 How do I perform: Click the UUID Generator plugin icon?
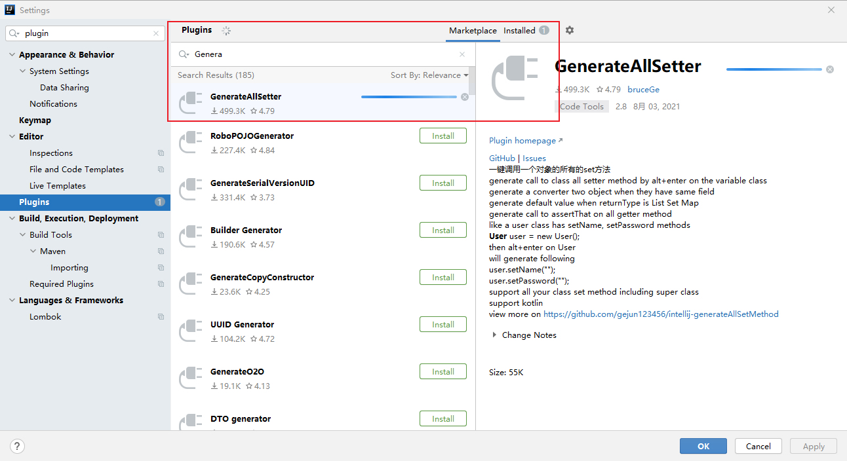(x=191, y=329)
